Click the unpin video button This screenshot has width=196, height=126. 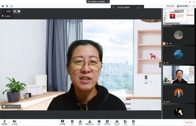coord(6,16)
